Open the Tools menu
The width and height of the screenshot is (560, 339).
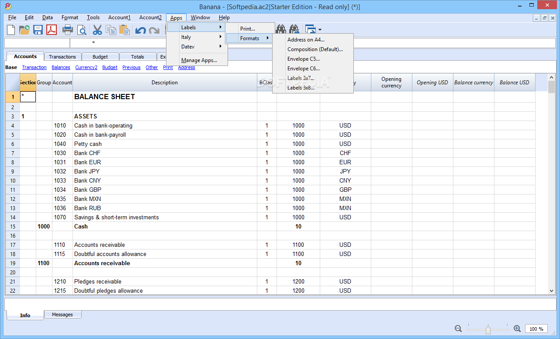[x=93, y=17]
